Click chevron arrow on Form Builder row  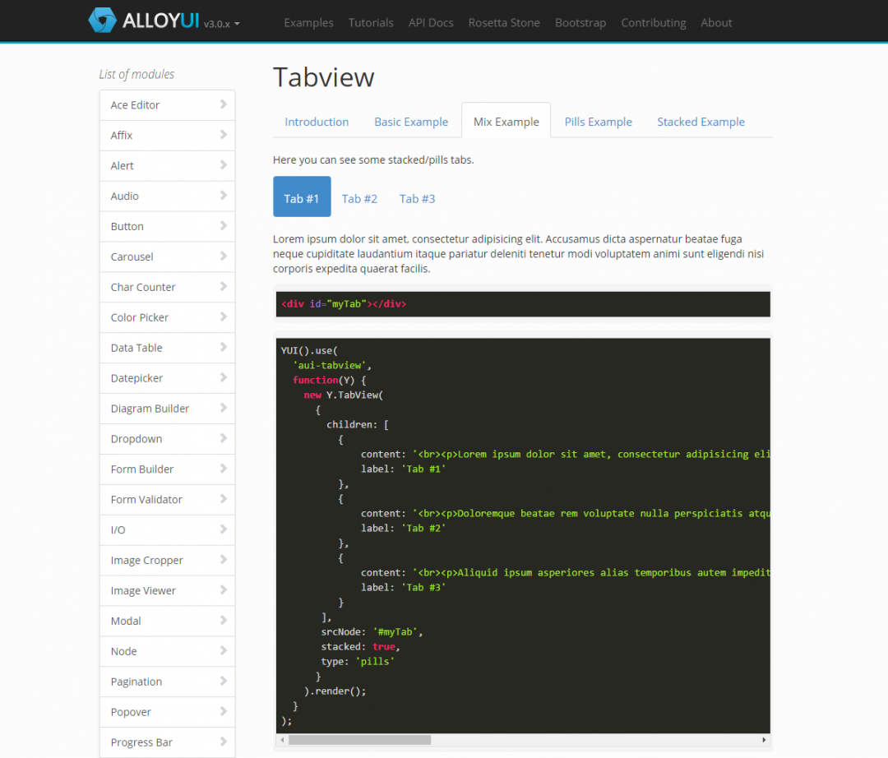tap(223, 469)
